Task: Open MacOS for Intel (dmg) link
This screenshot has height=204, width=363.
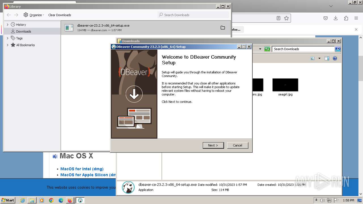Action: (x=82, y=169)
